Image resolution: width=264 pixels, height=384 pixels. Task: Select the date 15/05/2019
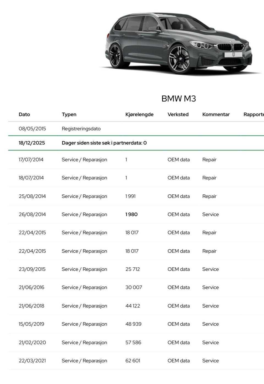(x=31, y=324)
